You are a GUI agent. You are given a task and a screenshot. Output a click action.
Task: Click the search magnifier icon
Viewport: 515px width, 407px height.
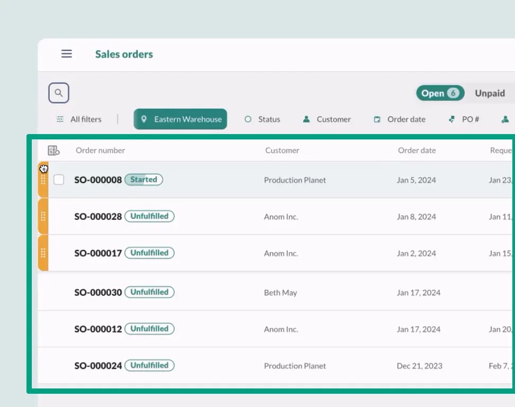coord(58,93)
